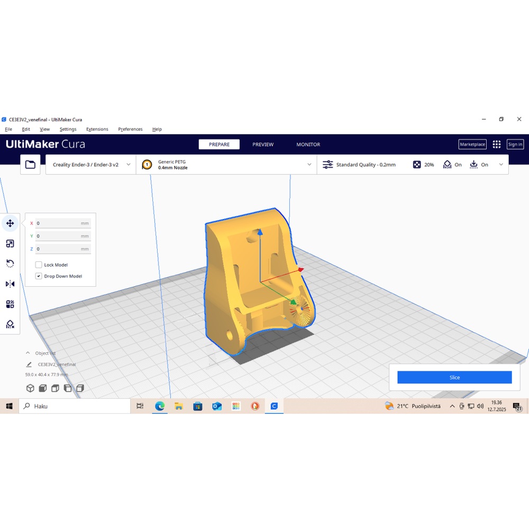The width and height of the screenshot is (529, 529).
Task: Click the Y position input field
Action: [x=63, y=236]
